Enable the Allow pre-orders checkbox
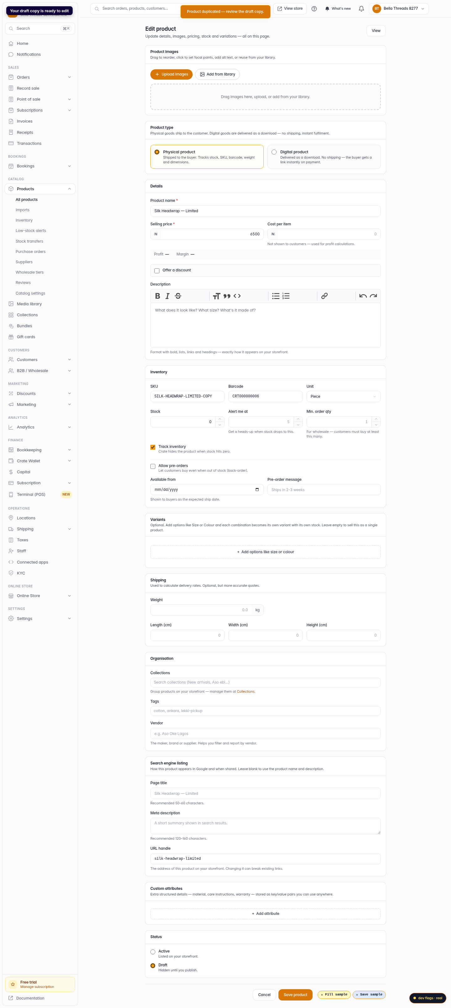Image resolution: width=451 pixels, height=1008 pixels. [153, 466]
